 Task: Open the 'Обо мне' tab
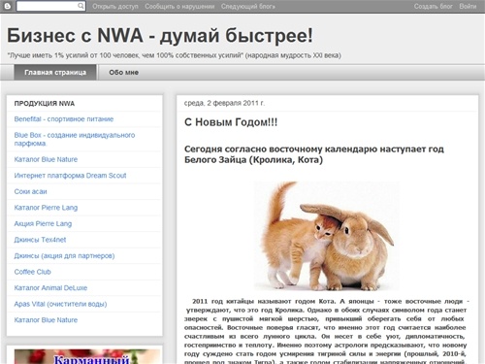(124, 72)
